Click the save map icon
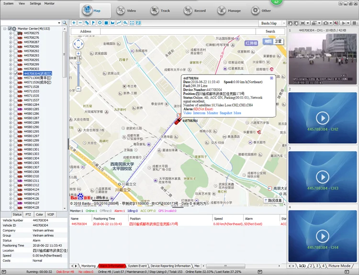The height and width of the screenshot is (275, 359). point(139,23)
